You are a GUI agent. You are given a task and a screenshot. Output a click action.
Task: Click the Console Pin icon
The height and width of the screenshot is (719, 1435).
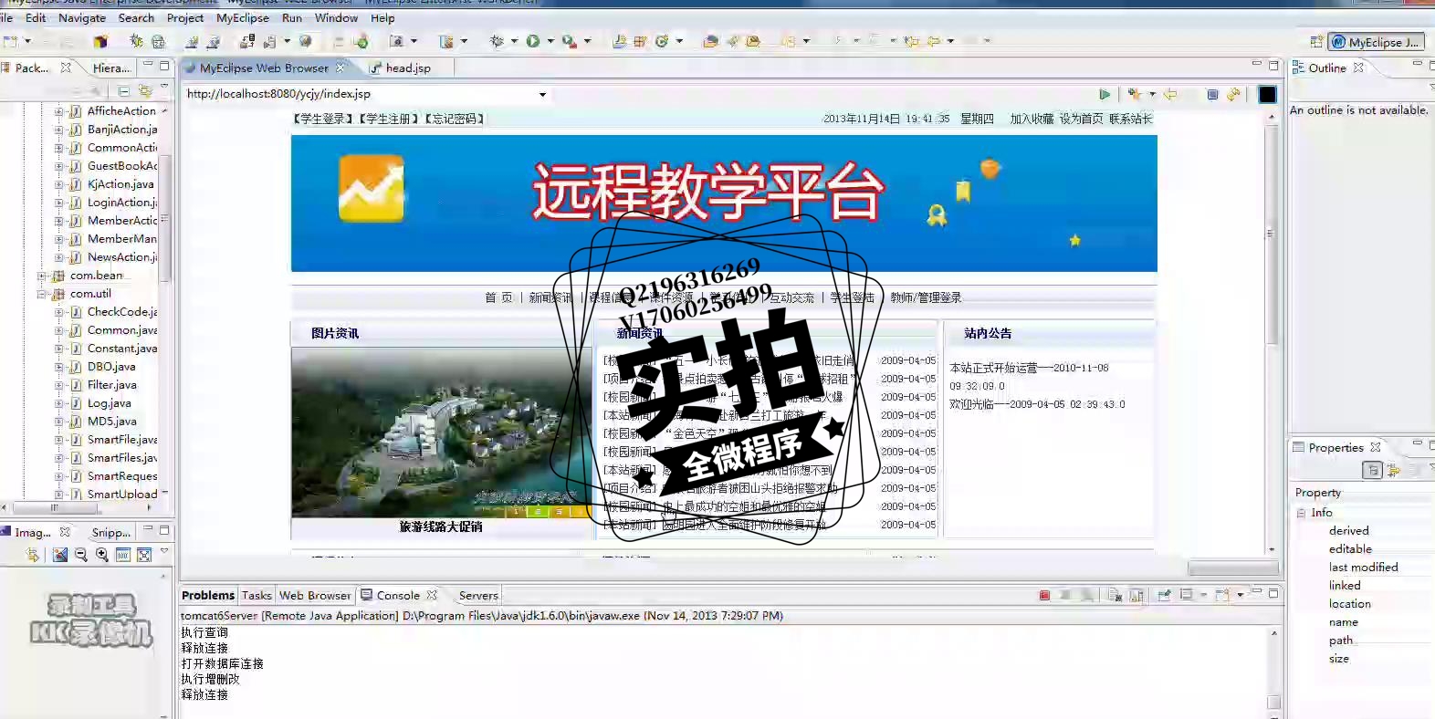pos(1164,595)
